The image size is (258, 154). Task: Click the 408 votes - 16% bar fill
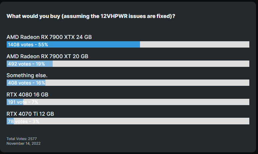click(x=26, y=83)
